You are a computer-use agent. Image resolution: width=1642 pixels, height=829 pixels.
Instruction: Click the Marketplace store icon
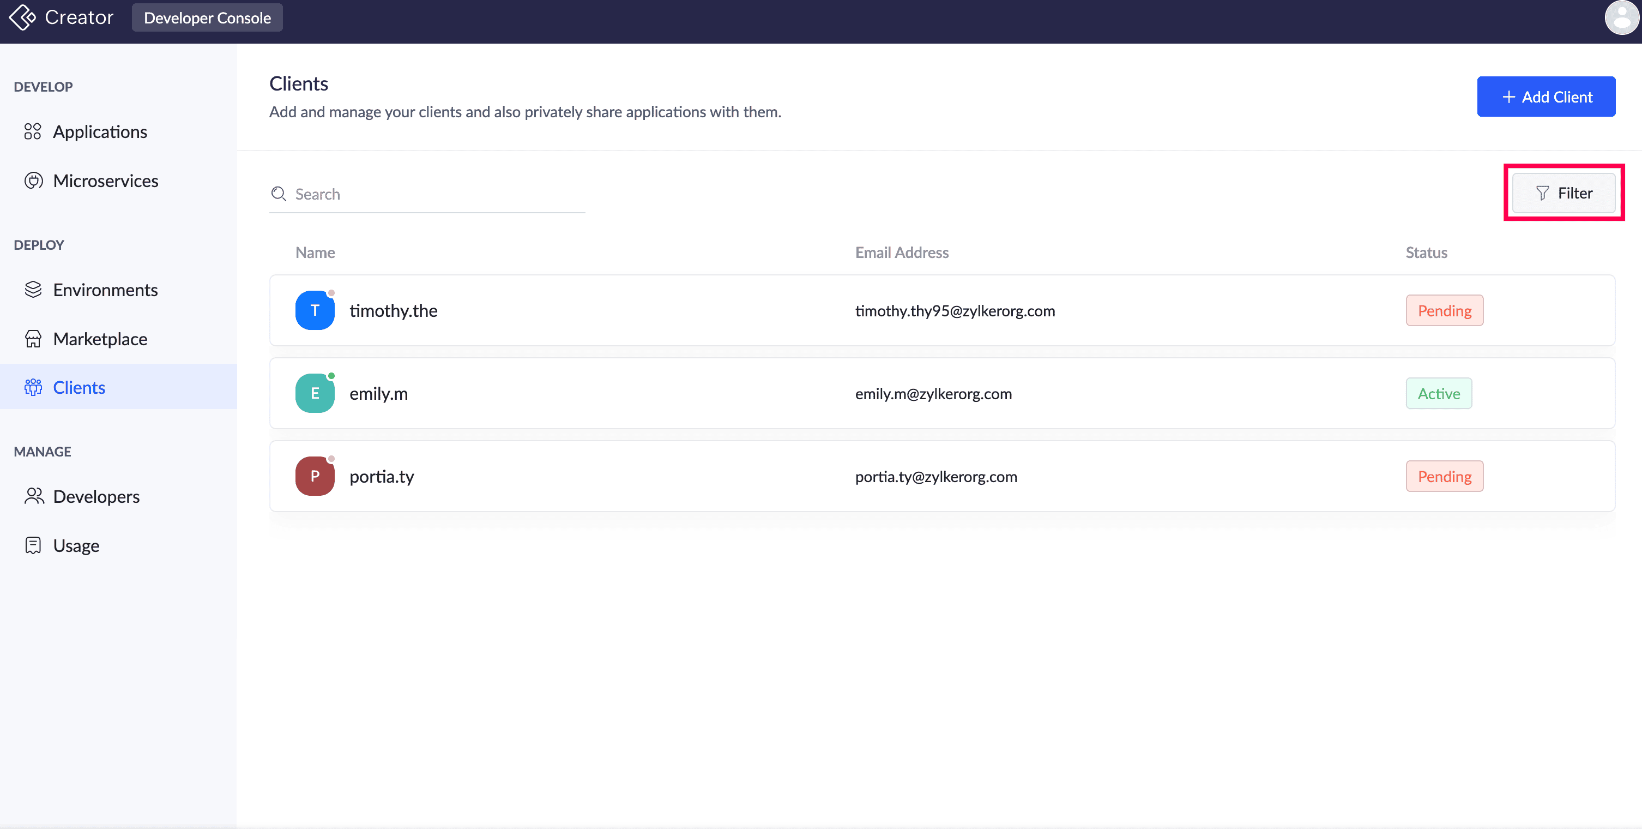33,339
